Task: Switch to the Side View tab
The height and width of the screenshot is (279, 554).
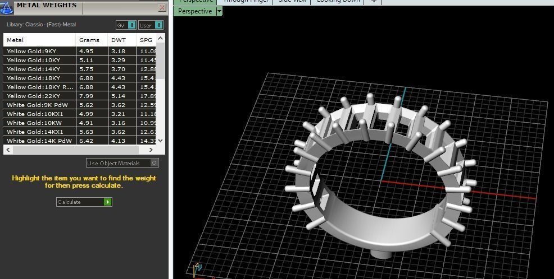Action: coord(292,2)
